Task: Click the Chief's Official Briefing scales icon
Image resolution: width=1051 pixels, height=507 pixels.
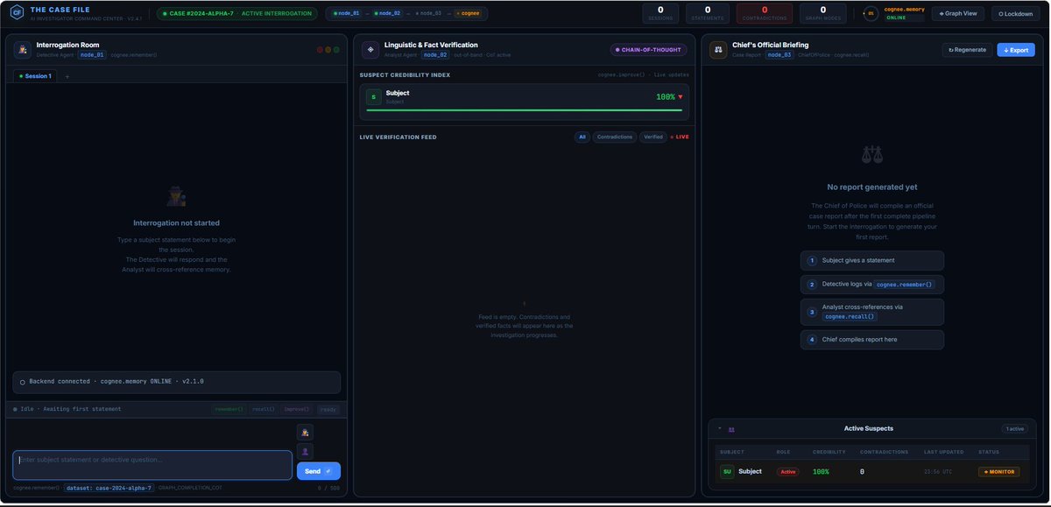Action: click(x=718, y=50)
